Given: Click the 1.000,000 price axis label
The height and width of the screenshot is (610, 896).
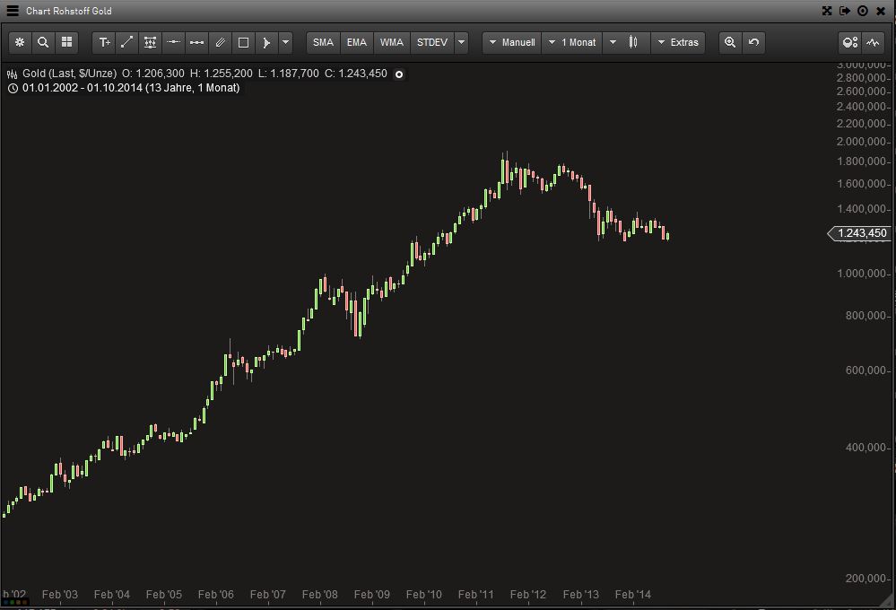Looking at the screenshot, I should [x=863, y=274].
